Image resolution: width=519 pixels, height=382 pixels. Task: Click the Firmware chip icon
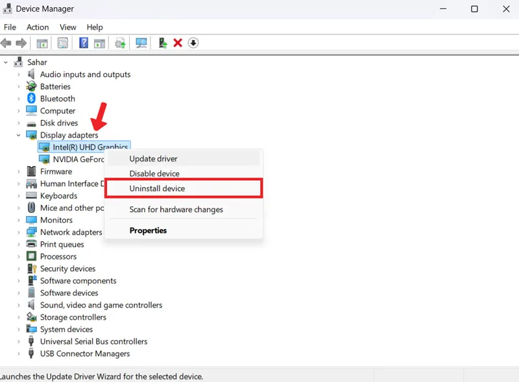tap(31, 171)
